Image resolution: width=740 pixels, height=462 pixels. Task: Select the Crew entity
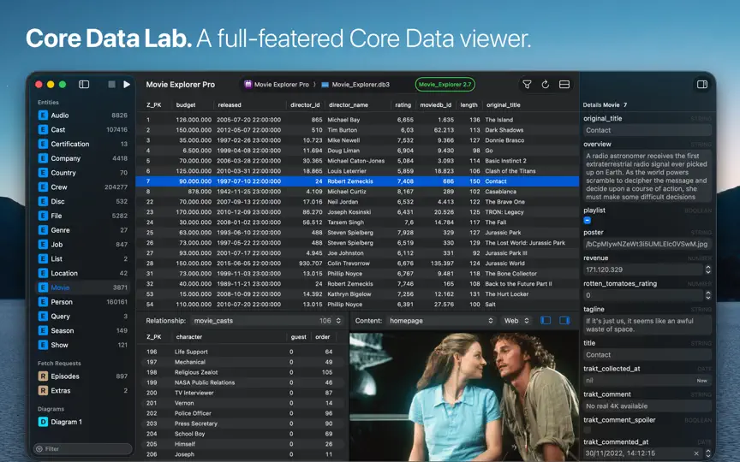[82, 187]
